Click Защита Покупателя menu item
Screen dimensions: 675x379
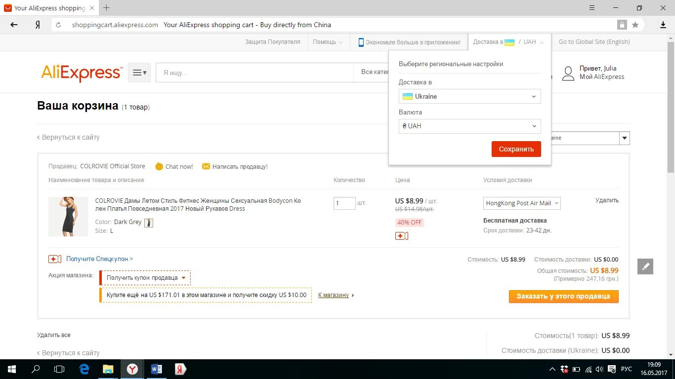coord(273,42)
